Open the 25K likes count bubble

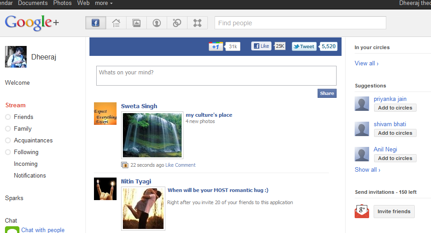pyautogui.click(x=280, y=46)
